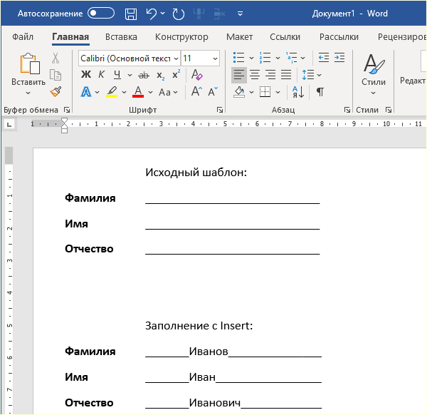This screenshot has height=415, width=427.
Task: Toggle strikethrough ab formatting
Action: tap(144, 75)
